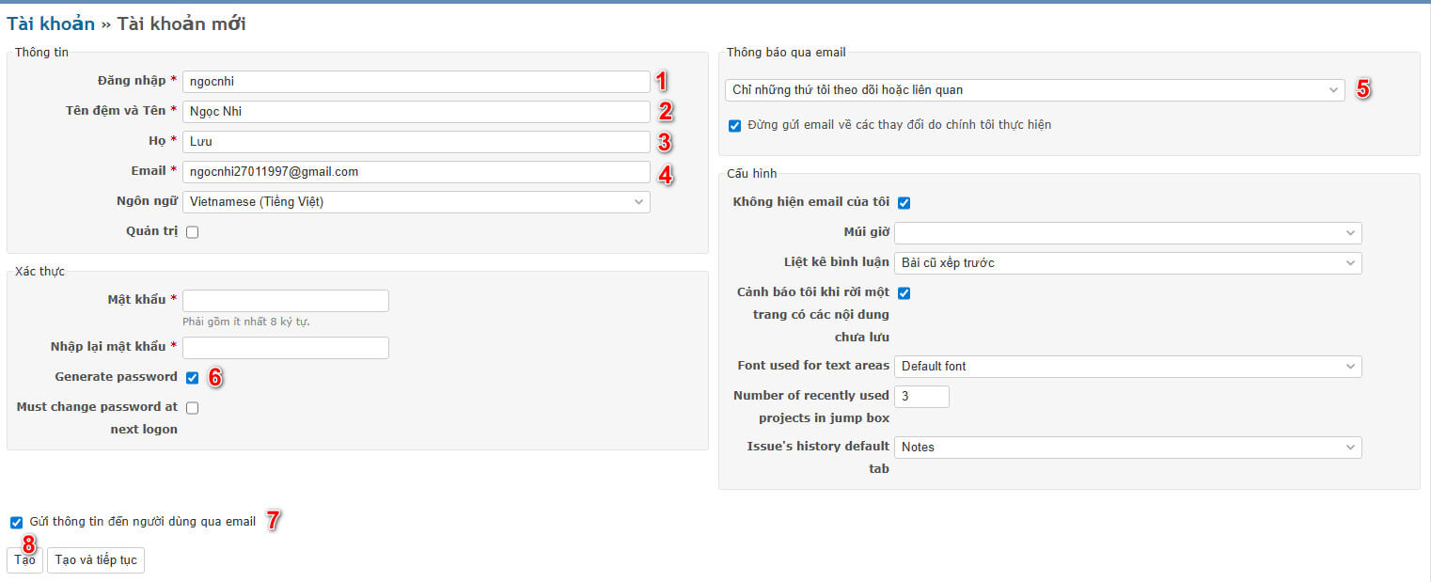Open the Liệt kê bình luận dropdown
1431x582 pixels.
click(1127, 263)
